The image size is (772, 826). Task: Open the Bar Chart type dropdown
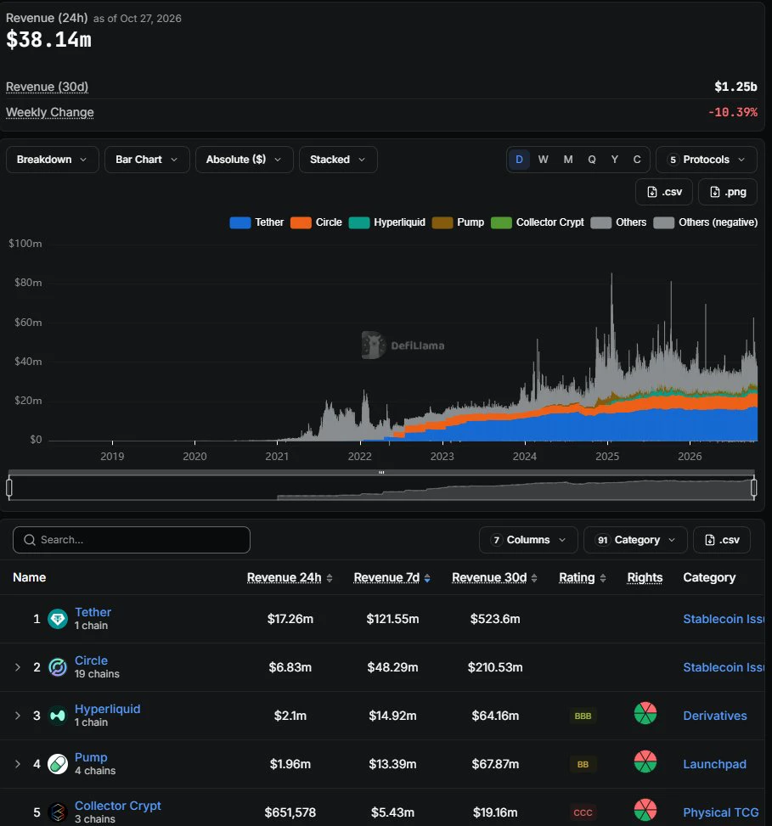tap(147, 160)
